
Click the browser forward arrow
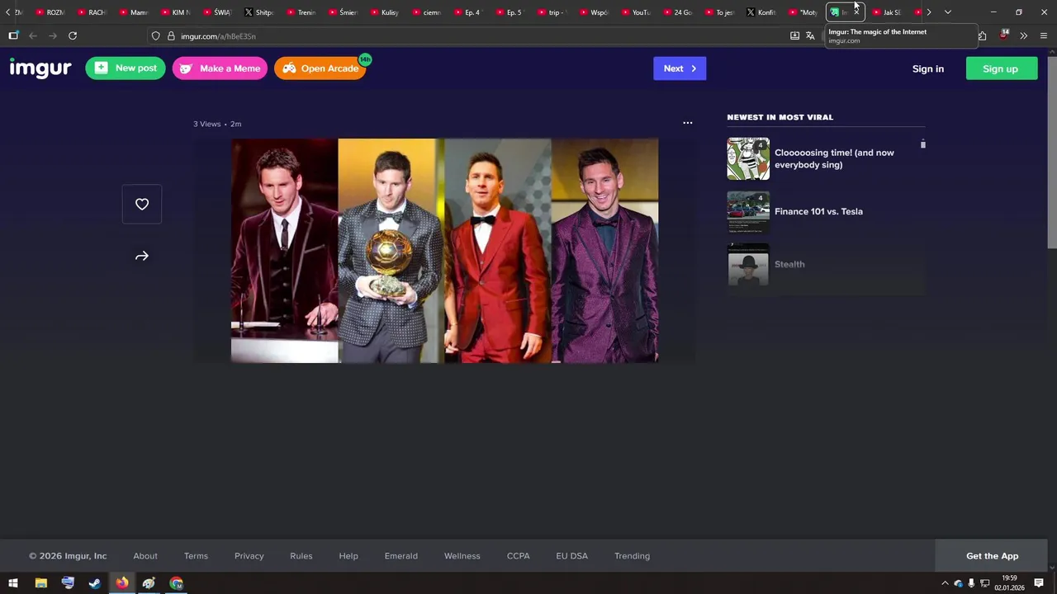pyautogui.click(x=53, y=35)
